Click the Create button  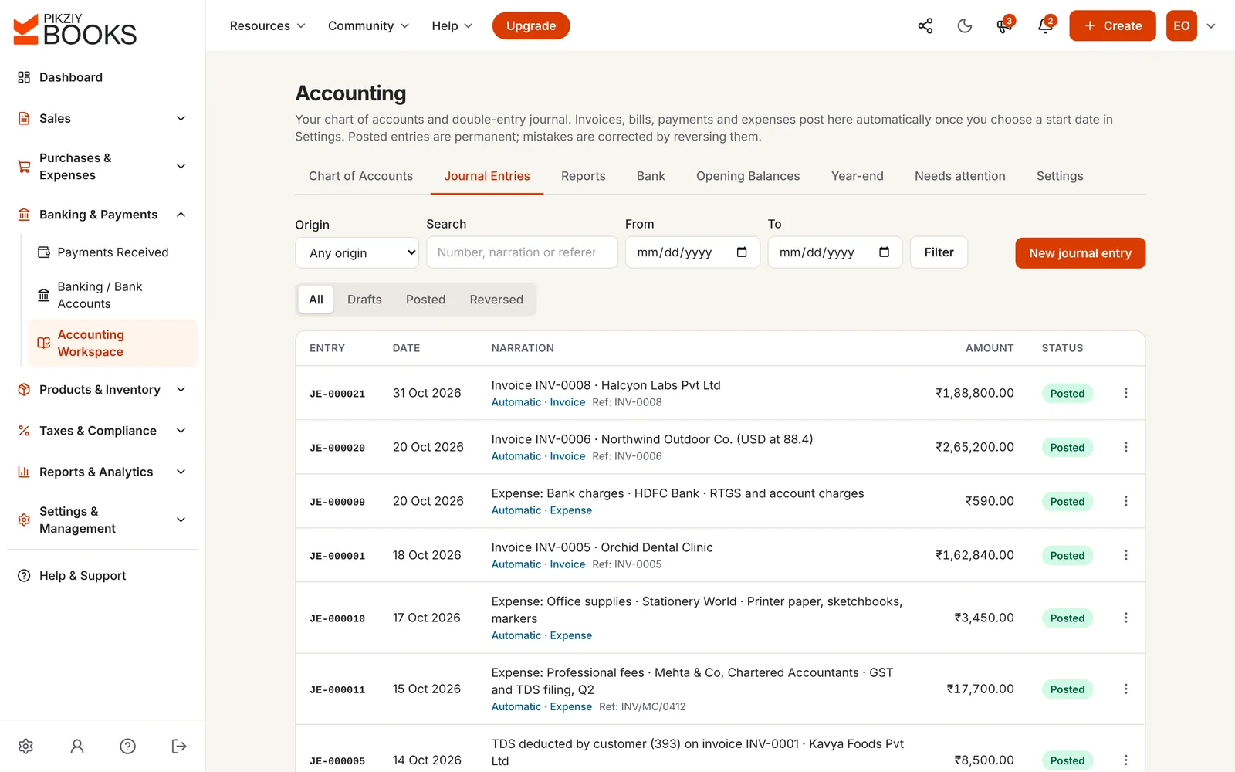tap(1112, 25)
